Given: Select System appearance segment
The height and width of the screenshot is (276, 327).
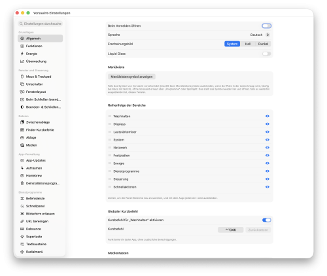Looking at the screenshot, I should (232, 44).
